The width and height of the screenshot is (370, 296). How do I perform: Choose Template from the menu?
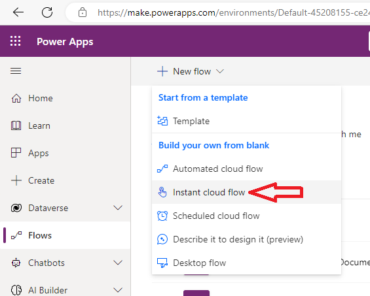pyautogui.click(x=191, y=122)
